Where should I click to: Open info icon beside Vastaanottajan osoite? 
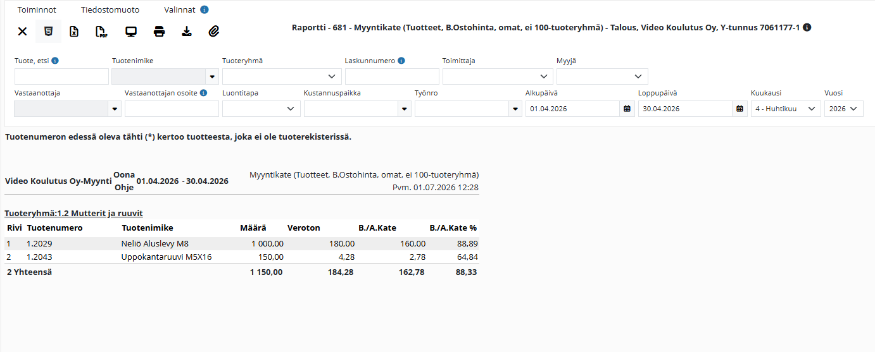(x=203, y=93)
